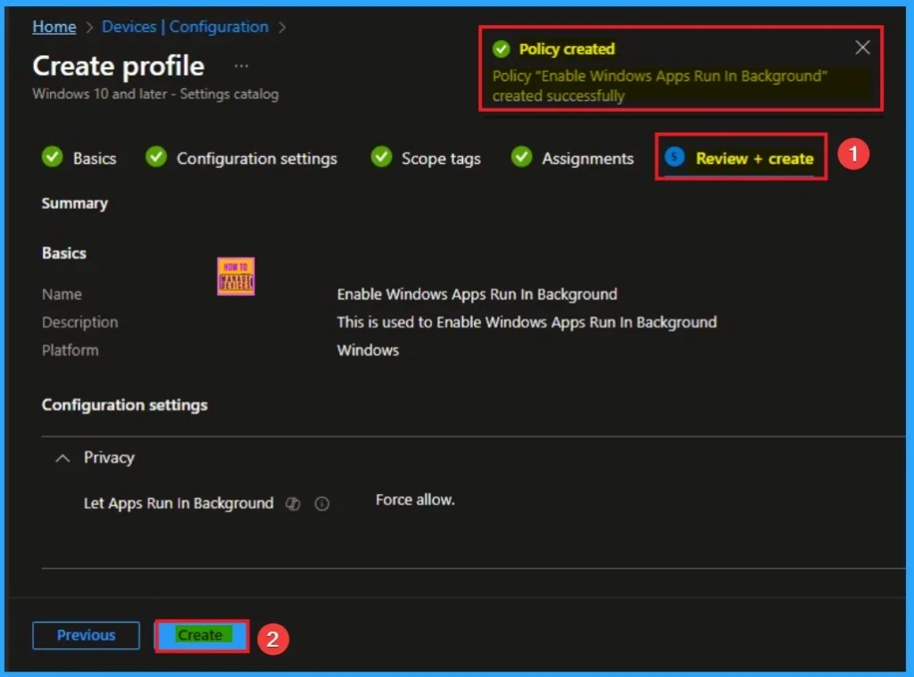Click the green checkmark next to Basics

point(52,157)
